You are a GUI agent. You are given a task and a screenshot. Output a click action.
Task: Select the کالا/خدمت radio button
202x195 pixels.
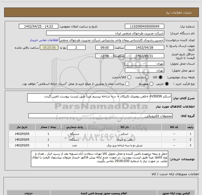129,77
